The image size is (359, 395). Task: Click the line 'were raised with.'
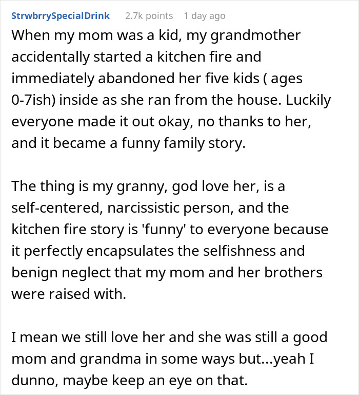[69, 294]
